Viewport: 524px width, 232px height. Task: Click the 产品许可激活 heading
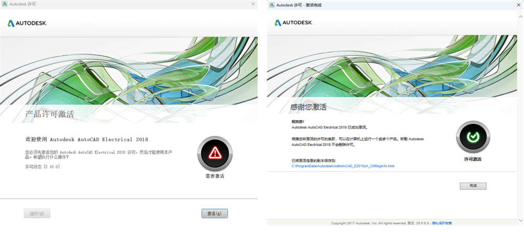coord(50,114)
